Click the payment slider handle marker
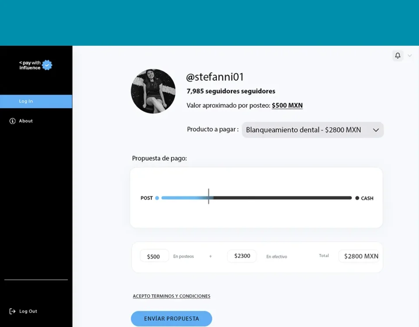 point(209,197)
